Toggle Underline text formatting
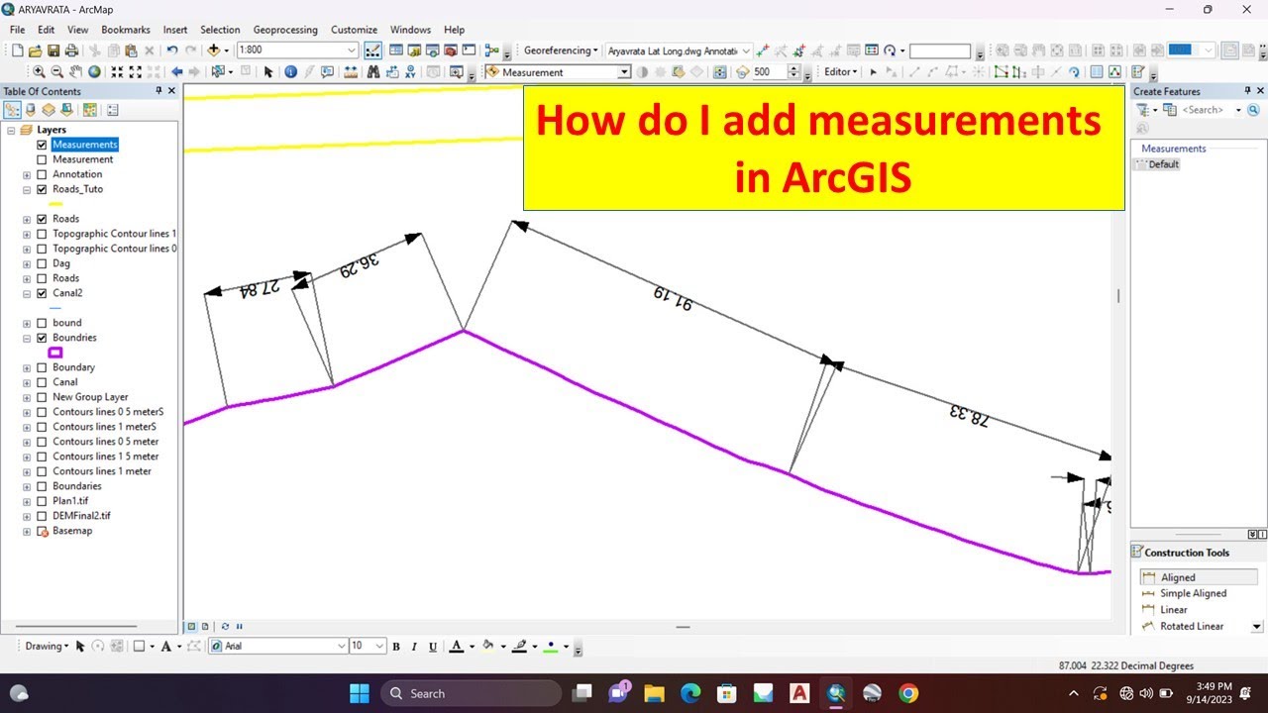This screenshot has height=713, width=1268. coord(433,647)
